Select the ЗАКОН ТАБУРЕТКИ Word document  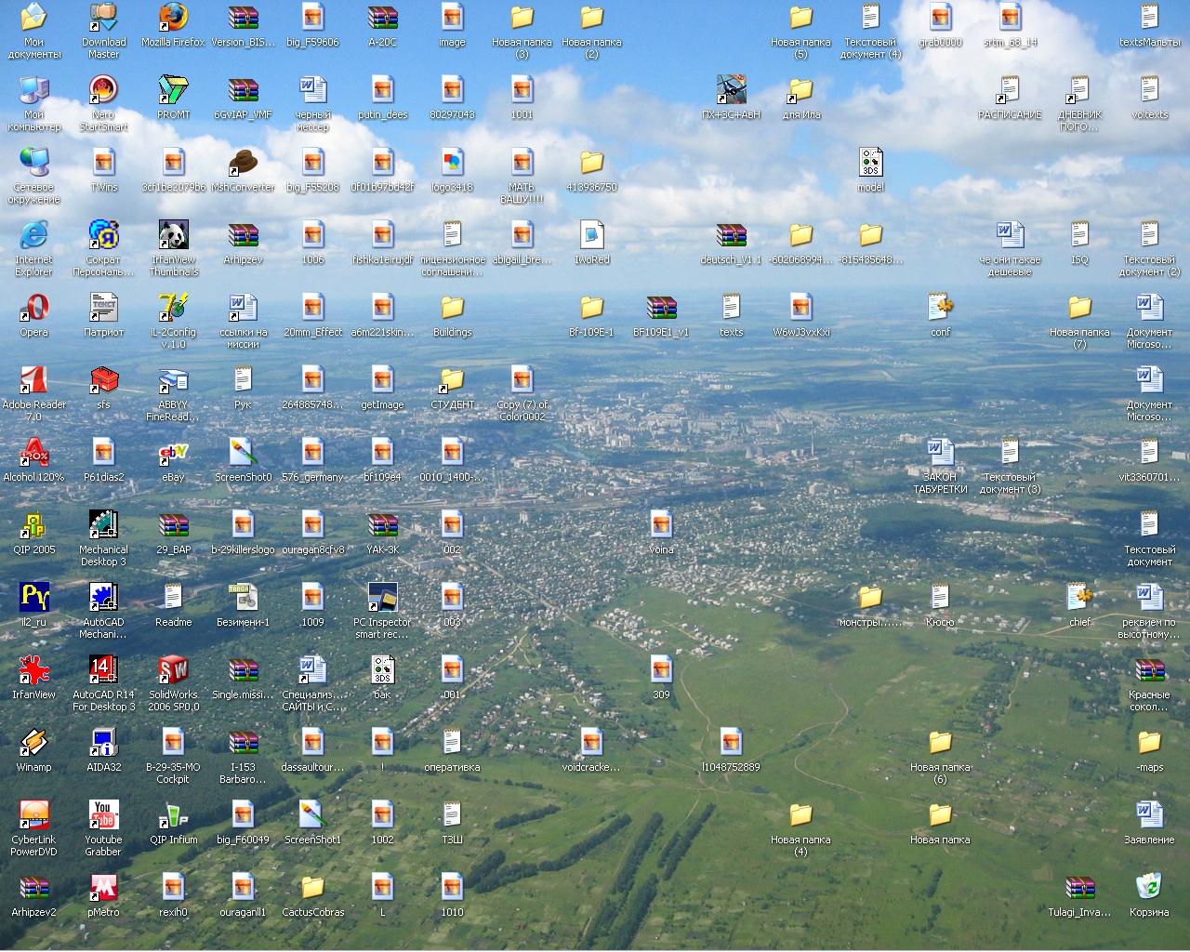point(940,453)
